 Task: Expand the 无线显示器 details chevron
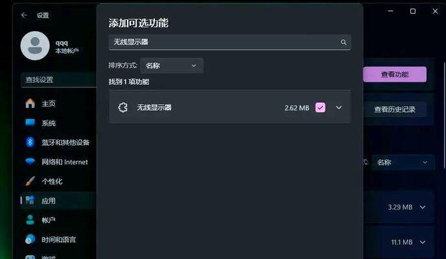click(339, 107)
